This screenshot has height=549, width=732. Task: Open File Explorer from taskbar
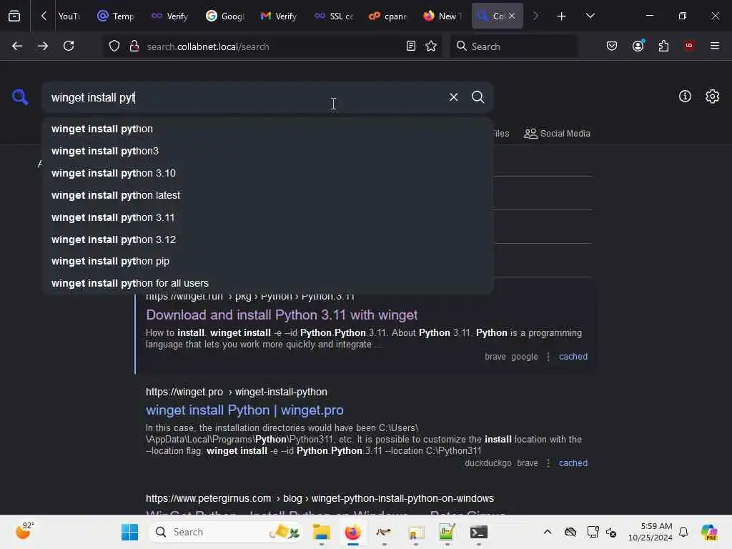coord(321,532)
